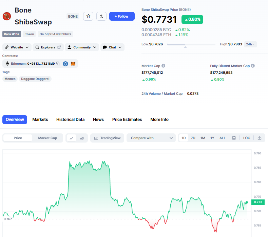Click the Follow button
Screen dimensions: 268x237
(122, 16)
